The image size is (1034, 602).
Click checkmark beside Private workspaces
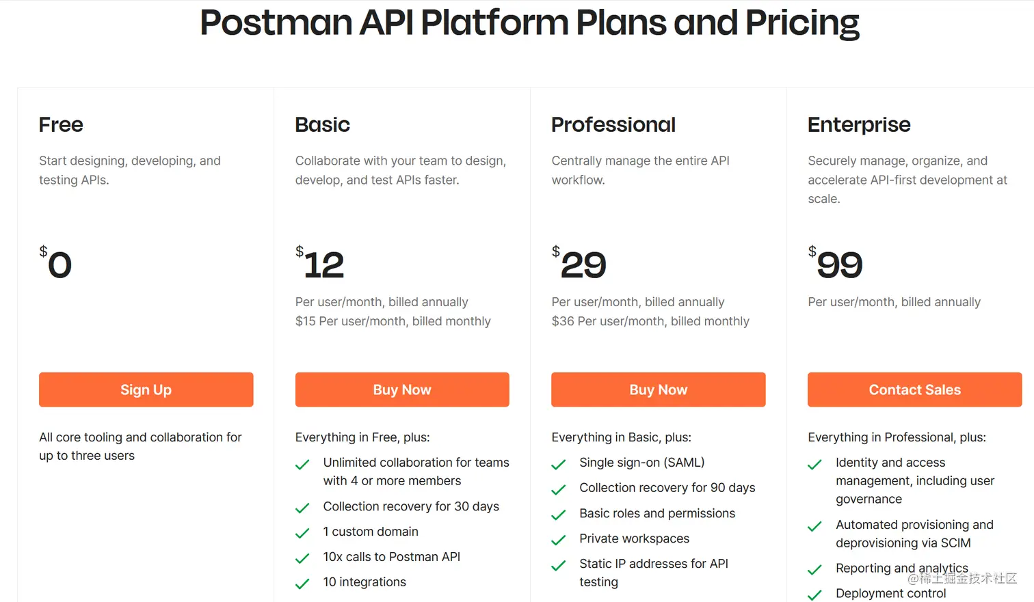[x=559, y=541]
